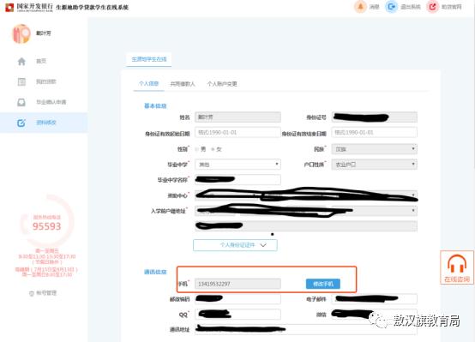Open messages via the orange bell icon
This screenshot has width=475, height=342.
point(360,7)
